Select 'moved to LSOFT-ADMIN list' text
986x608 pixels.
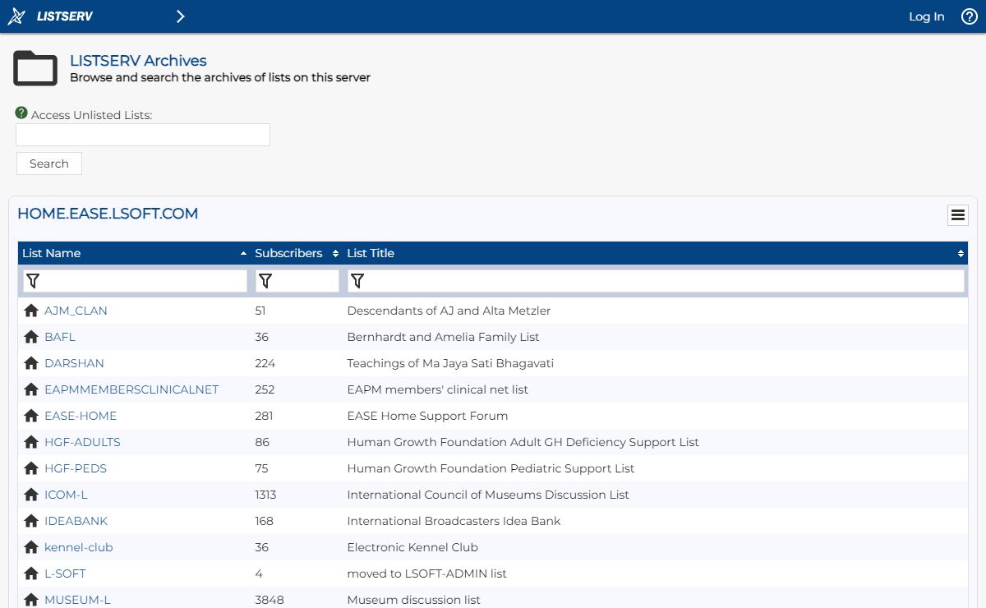(426, 573)
